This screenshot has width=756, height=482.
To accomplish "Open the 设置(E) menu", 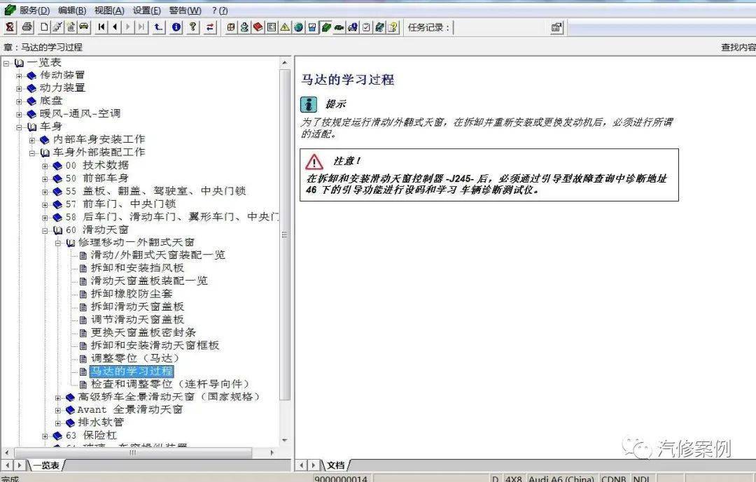I will [146, 10].
